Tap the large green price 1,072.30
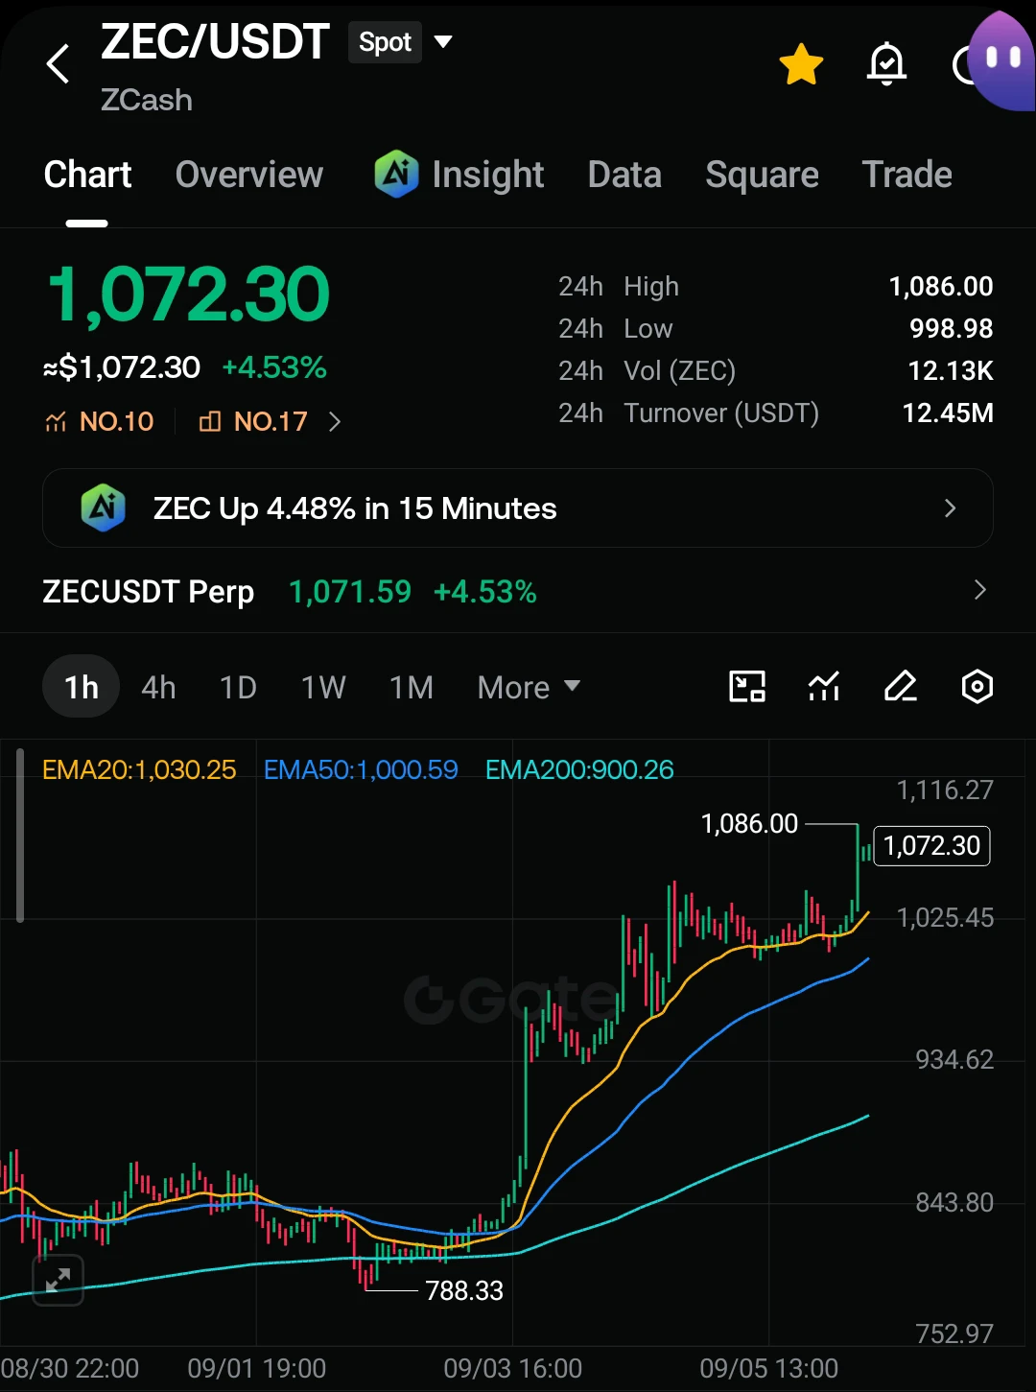 (189, 295)
